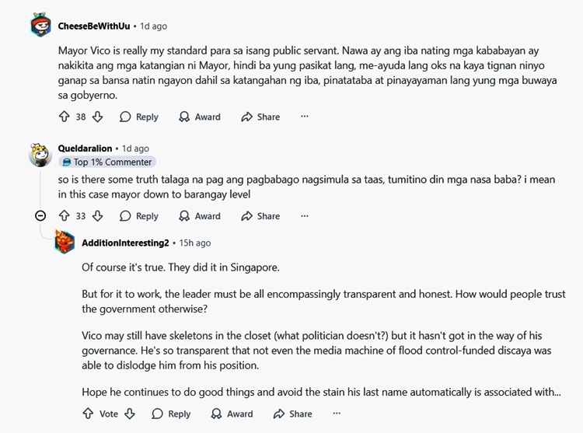Viewport: 583px width, 433px height.
Task: Share AdditionInteresting2's reply
Action: click(x=292, y=414)
